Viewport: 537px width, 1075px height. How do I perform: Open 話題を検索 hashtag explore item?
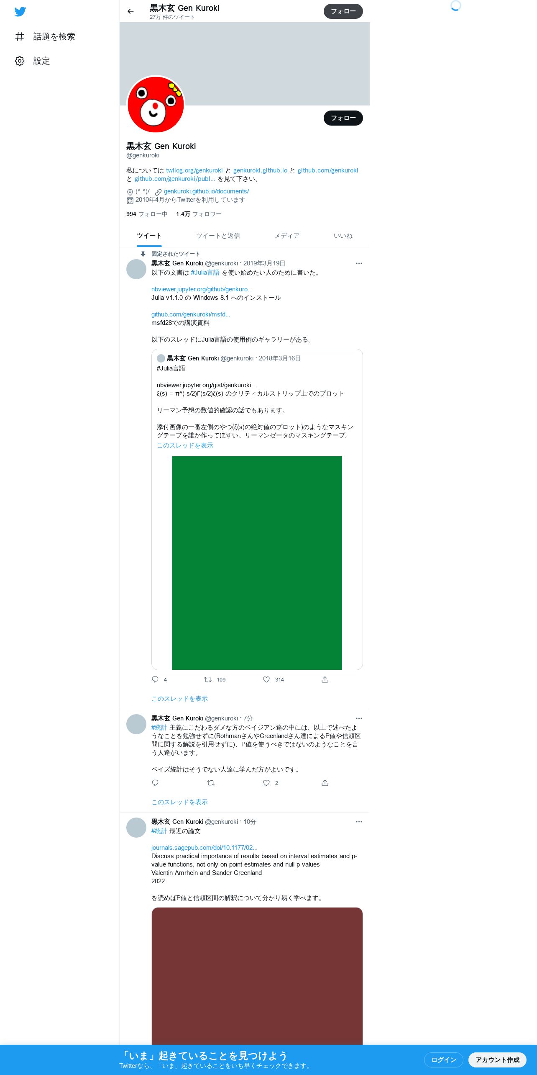(x=45, y=37)
